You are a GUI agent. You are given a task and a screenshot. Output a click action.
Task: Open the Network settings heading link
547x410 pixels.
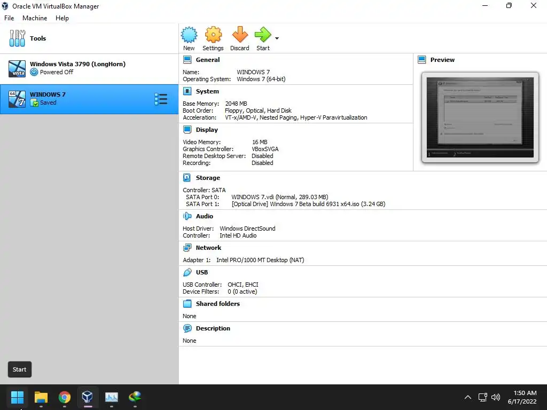tap(208, 248)
